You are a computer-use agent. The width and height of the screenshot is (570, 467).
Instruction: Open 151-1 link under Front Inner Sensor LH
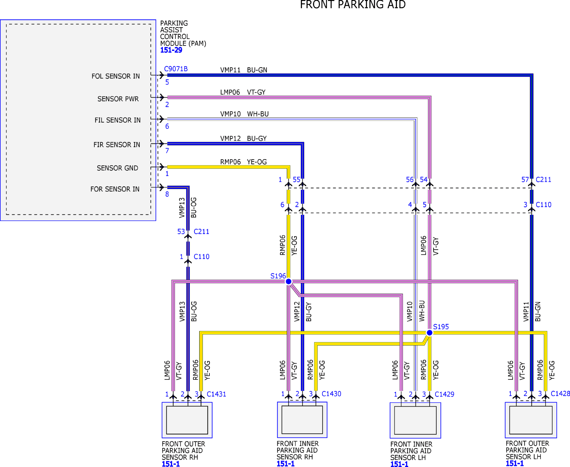pyautogui.click(x=399, y=464)
